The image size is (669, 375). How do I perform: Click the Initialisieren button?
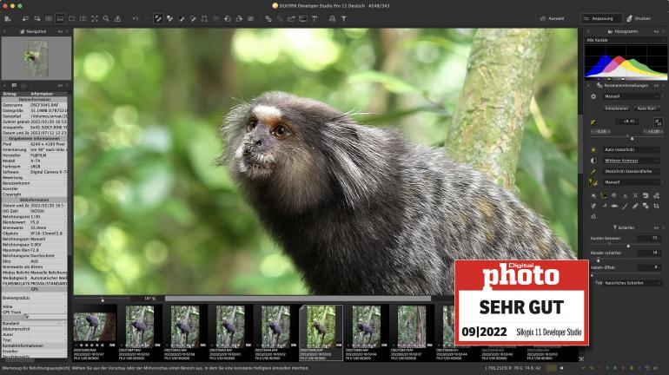617,109
